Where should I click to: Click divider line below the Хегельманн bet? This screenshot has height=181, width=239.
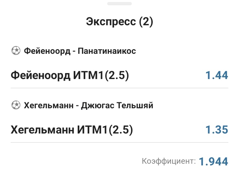click(119, 143)
